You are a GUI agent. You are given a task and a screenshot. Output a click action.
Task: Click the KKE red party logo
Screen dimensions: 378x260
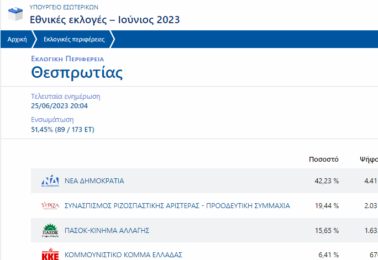[x=50, y=254]
